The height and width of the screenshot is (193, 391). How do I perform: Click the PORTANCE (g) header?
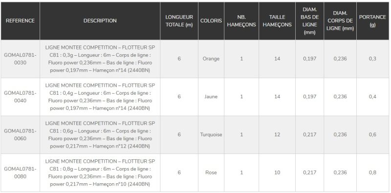tap(372, 21)
